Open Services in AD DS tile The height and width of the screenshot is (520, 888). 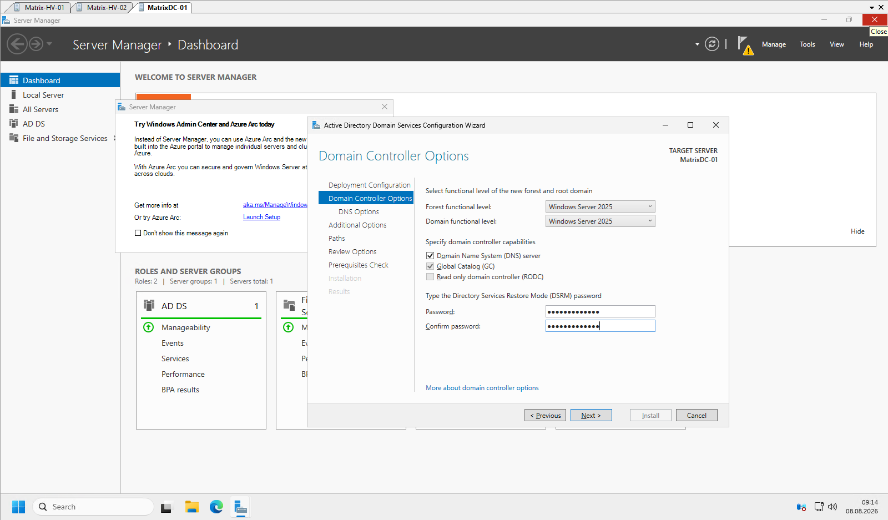[175, 359]
